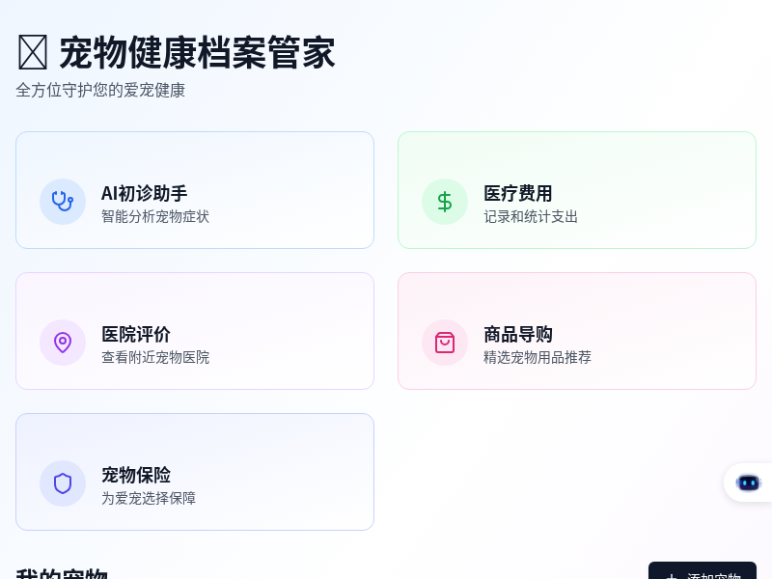Click the app logo icon before 宠物健康档案管家 title
This screenshot has width=772, height=579.
[32, 52]
